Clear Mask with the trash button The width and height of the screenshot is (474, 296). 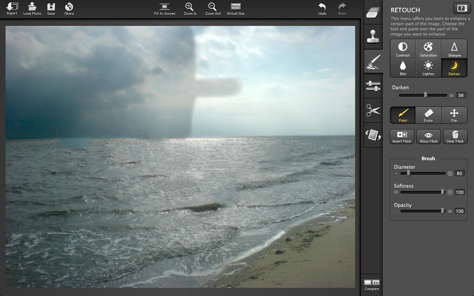455,137
